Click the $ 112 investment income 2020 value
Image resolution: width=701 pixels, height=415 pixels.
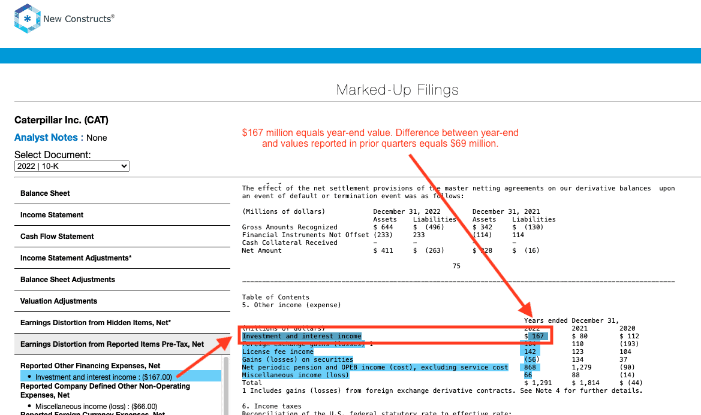(630, 337)
